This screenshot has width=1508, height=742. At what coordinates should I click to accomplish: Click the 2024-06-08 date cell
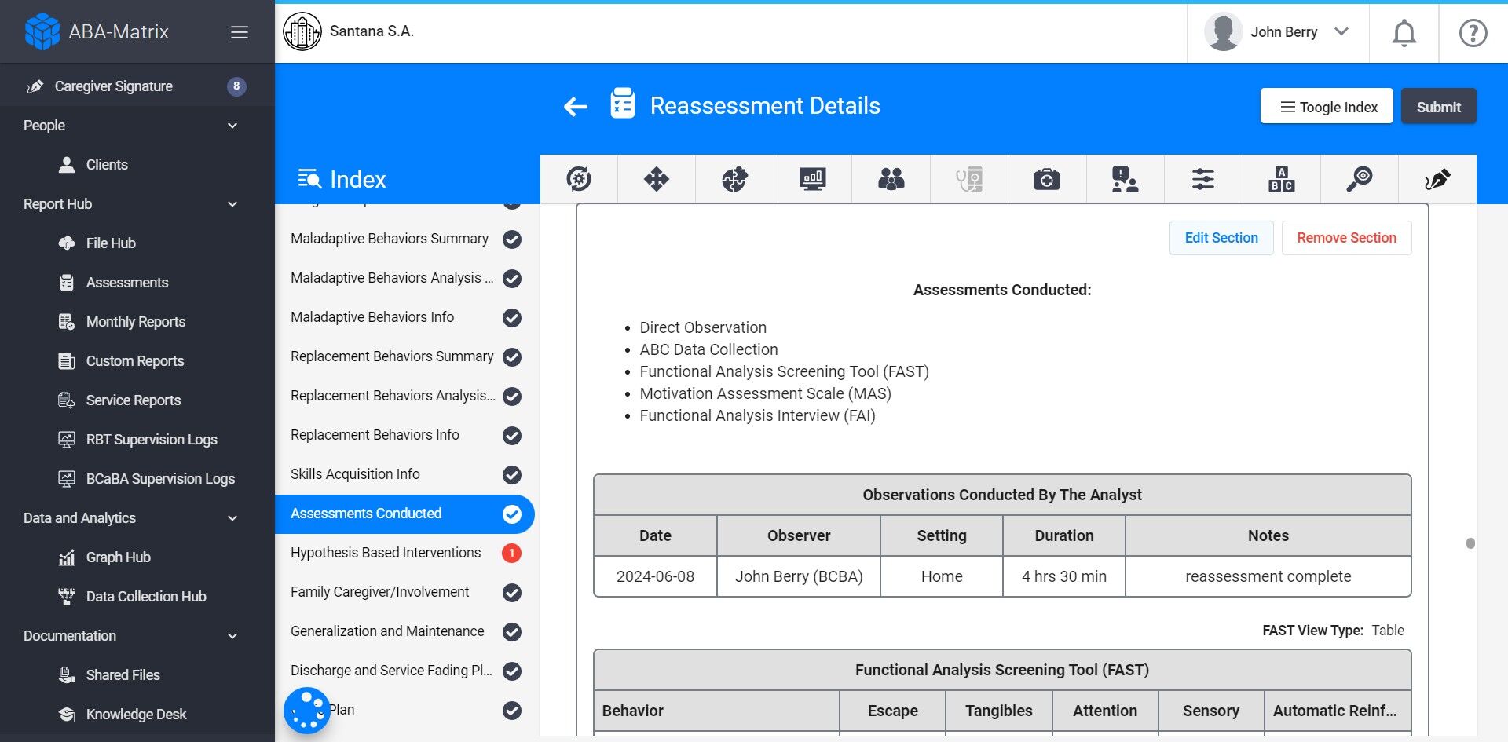click(655, 576)
